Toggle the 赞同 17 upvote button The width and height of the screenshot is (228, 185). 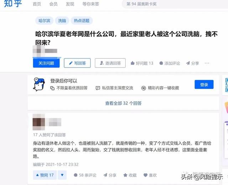click(45, 175)
